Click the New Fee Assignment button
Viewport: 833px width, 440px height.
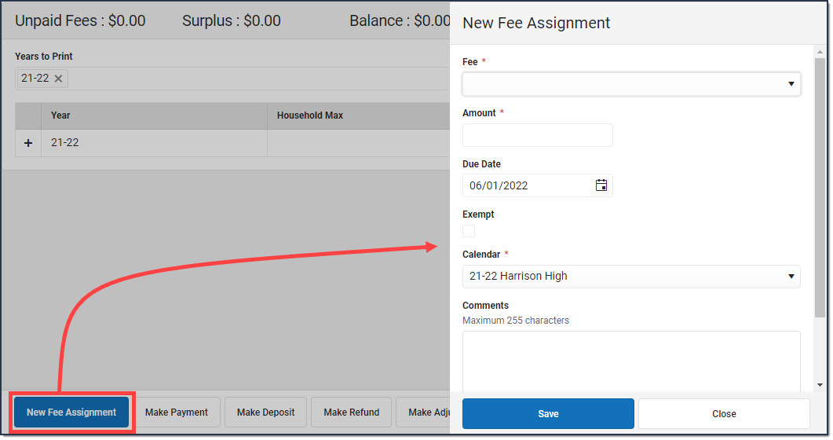pos(71,412)
